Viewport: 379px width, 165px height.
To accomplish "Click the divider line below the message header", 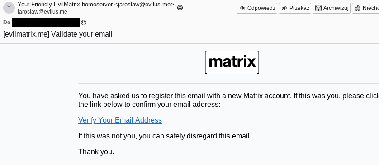I will click(x=189, y=44).
